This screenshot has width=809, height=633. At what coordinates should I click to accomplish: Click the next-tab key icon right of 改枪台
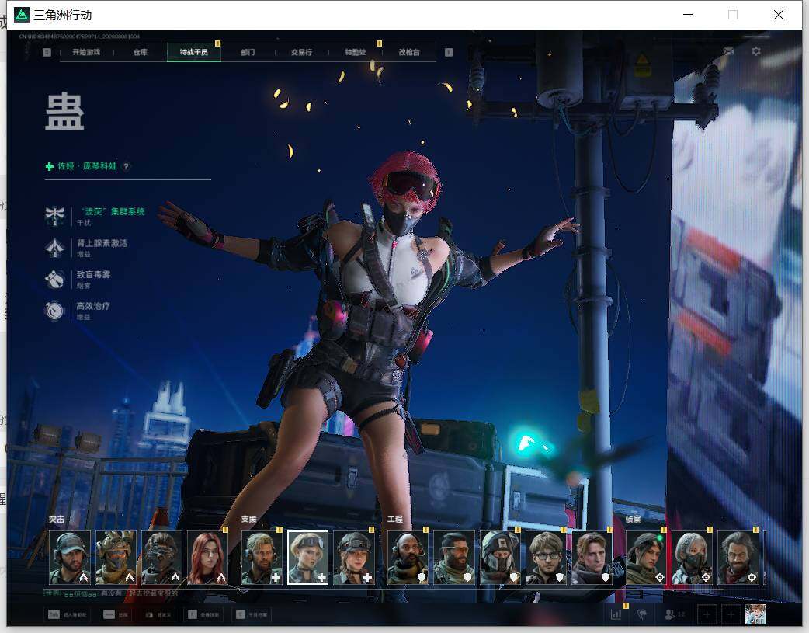point(449,52)
